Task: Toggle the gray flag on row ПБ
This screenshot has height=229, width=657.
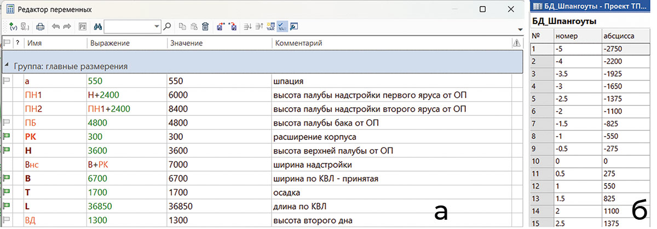Action: click(x=7, y=122)
